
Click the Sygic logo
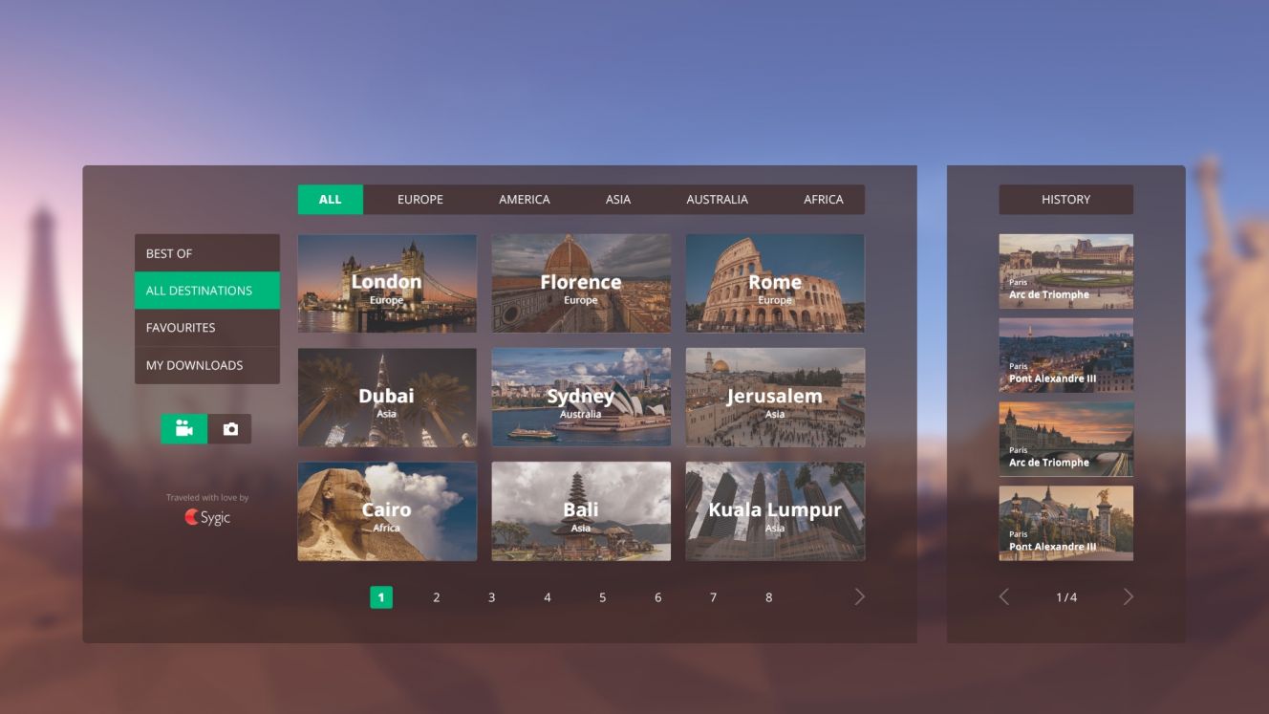pyautogui.click(x=207, y=517)
